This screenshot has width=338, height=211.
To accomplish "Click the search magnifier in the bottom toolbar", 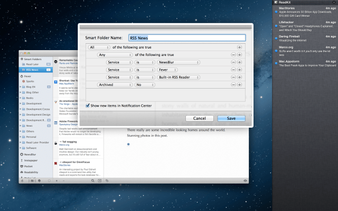I will (x=92, y=180).
